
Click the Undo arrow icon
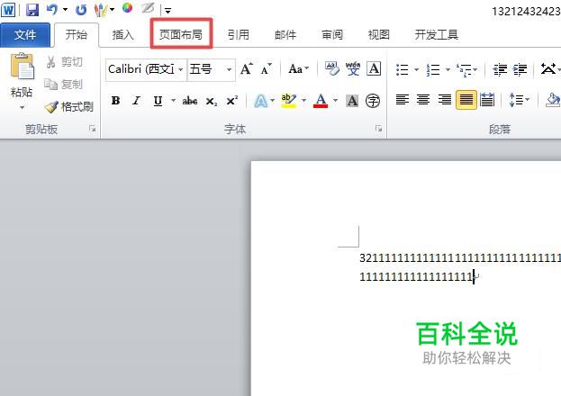tap(52, 9)
